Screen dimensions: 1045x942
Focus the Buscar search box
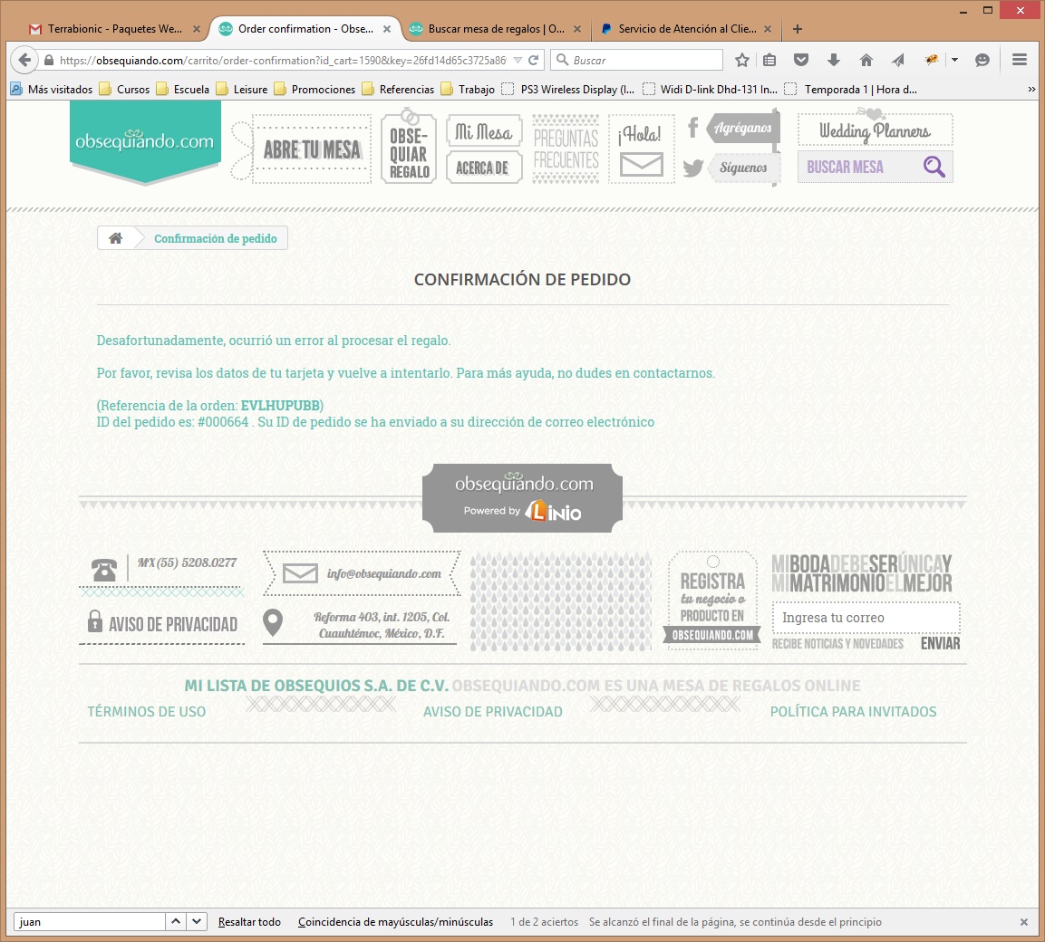[636, 60]
